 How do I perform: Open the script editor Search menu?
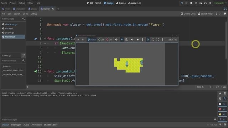click(x=17, y=14)
